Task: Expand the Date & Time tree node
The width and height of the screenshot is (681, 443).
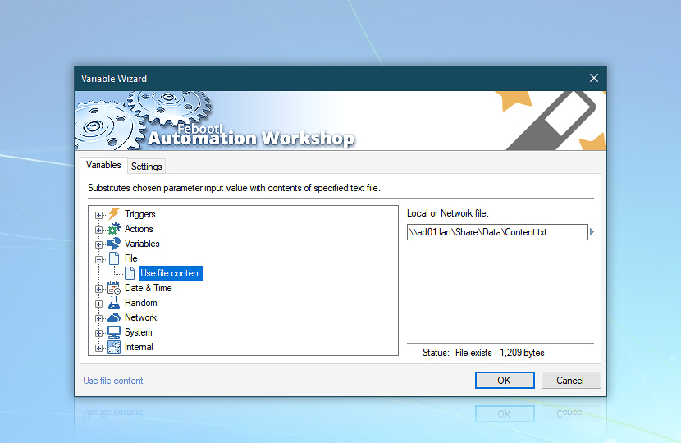Action: [99, 289]
